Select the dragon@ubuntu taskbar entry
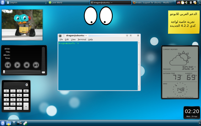This screenshot has width=201, height=126. click(111, 3)
